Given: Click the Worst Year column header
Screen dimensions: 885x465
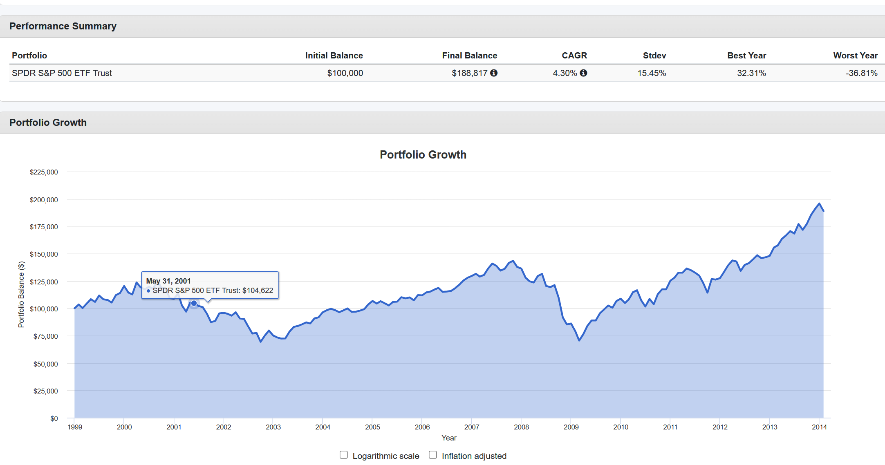Looking at the screenshot, I should coord(855,56).
